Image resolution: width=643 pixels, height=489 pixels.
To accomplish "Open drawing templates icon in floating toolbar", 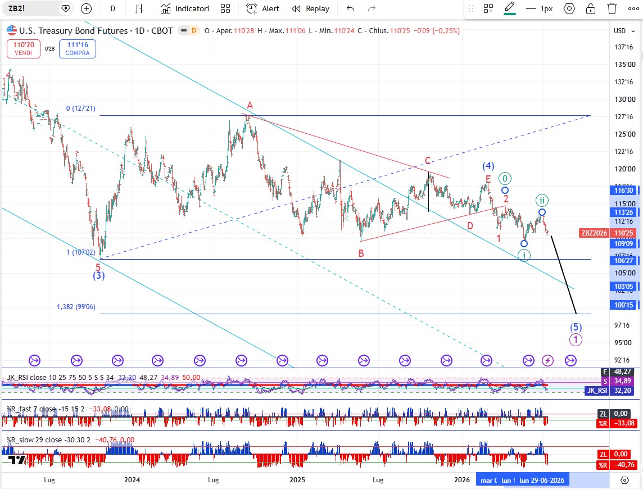I will pyautogui.click(x=488, y=8).
